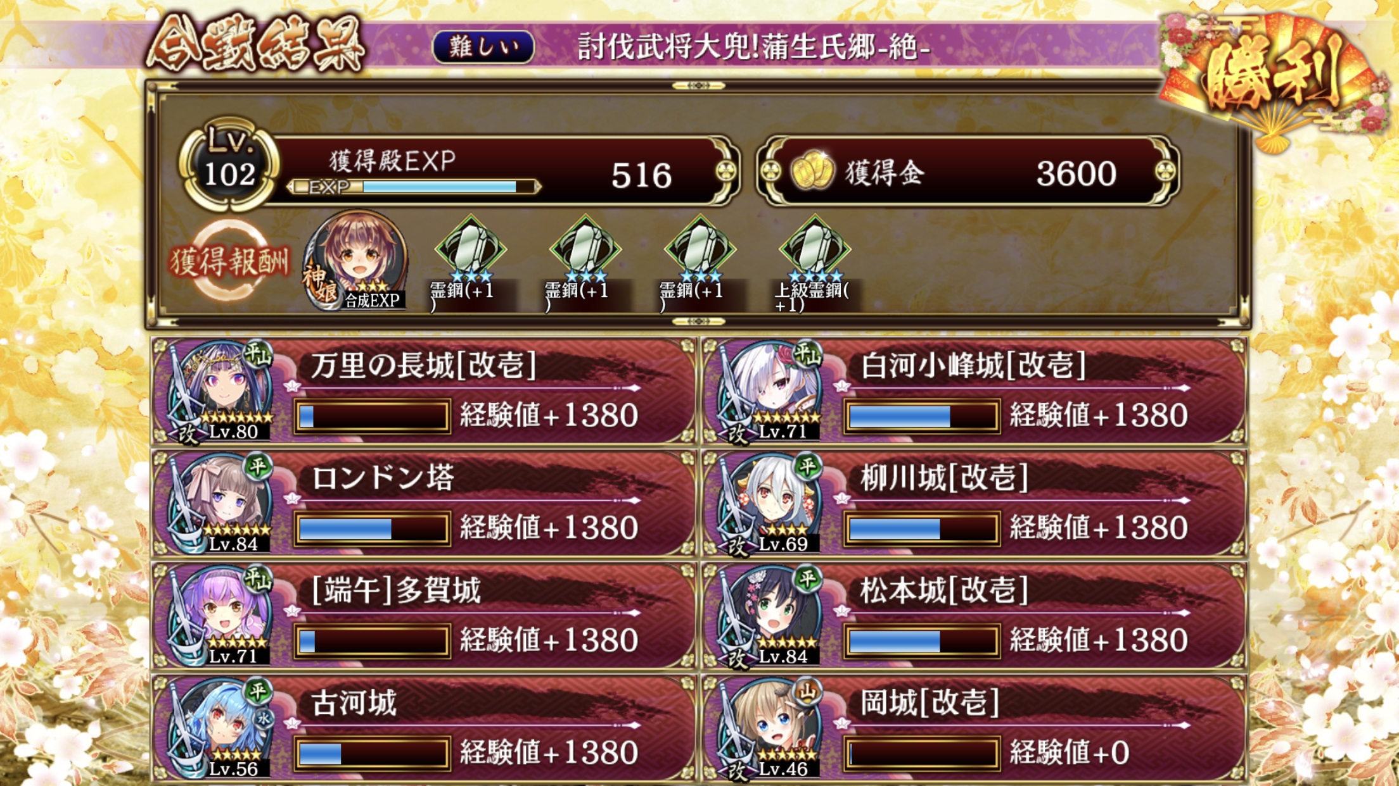1399x786 pixels.
Task: Tap the 難しい difficulty badge
Action: (x=483, y=47)
